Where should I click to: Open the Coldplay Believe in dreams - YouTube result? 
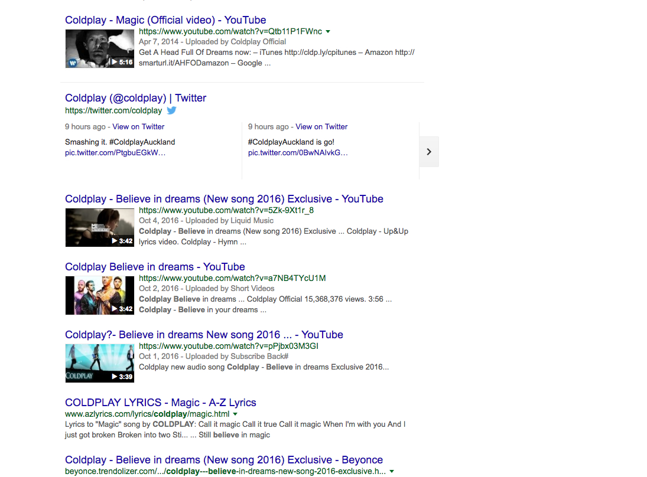coord(155,267)
